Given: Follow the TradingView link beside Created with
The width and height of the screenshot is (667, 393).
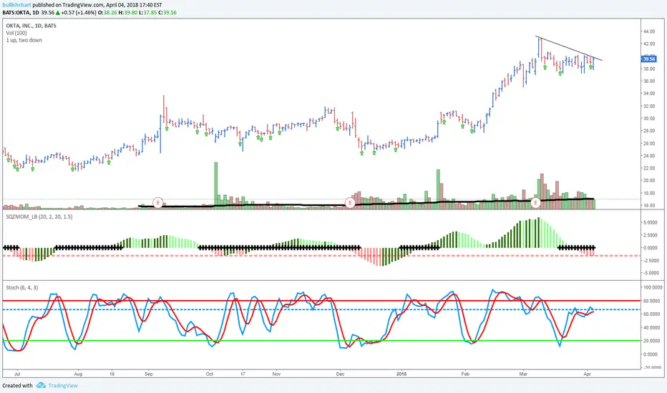Looking at the screenshot, I should (63, 385).
